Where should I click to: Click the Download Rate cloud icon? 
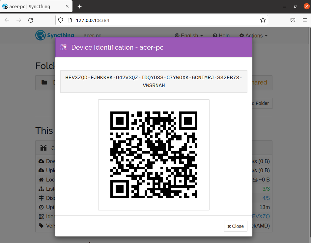pos(41,161)
